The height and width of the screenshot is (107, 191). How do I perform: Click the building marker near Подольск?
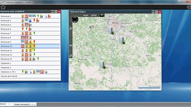(122, 40)
